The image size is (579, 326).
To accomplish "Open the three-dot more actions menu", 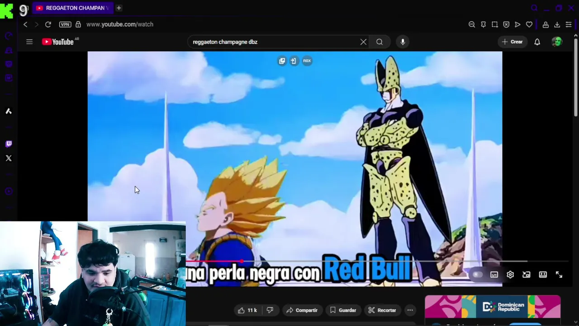I will (410, 310).
